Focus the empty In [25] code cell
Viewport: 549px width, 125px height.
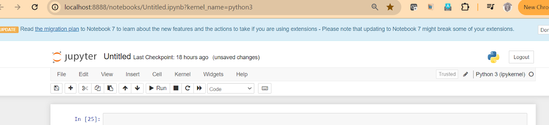pyautogui.click(x=315, y=119)
